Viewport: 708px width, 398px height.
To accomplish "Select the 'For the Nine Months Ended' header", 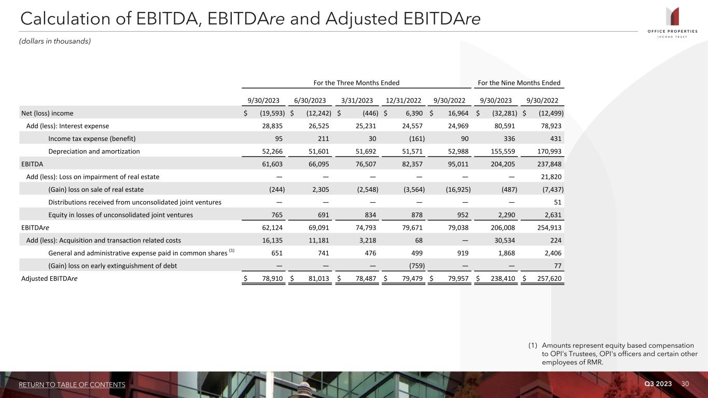I will click(519, 83).
